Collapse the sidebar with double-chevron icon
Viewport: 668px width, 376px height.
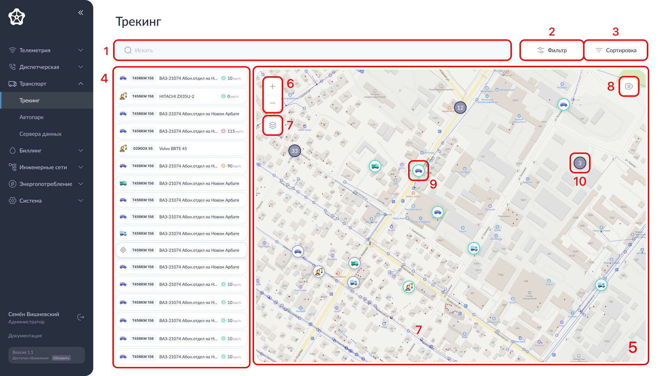81,13
